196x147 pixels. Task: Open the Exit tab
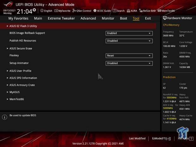pos(148,18)
